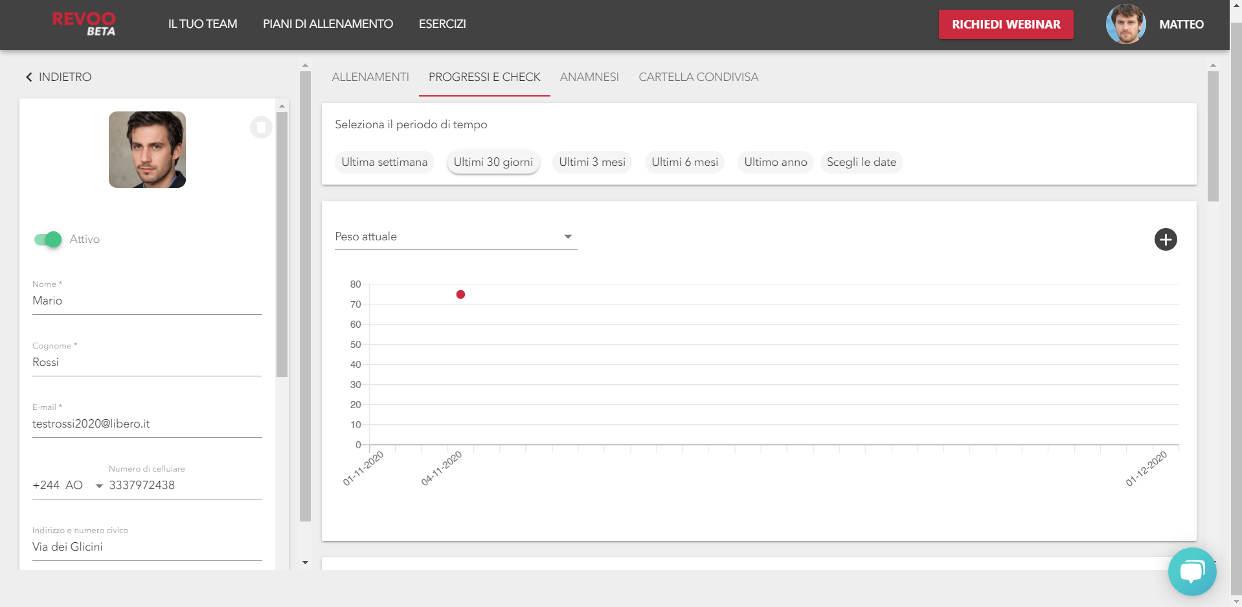Delete profile photo using the trash icon
Screen dimensions: 1242x607
(261, 128)
